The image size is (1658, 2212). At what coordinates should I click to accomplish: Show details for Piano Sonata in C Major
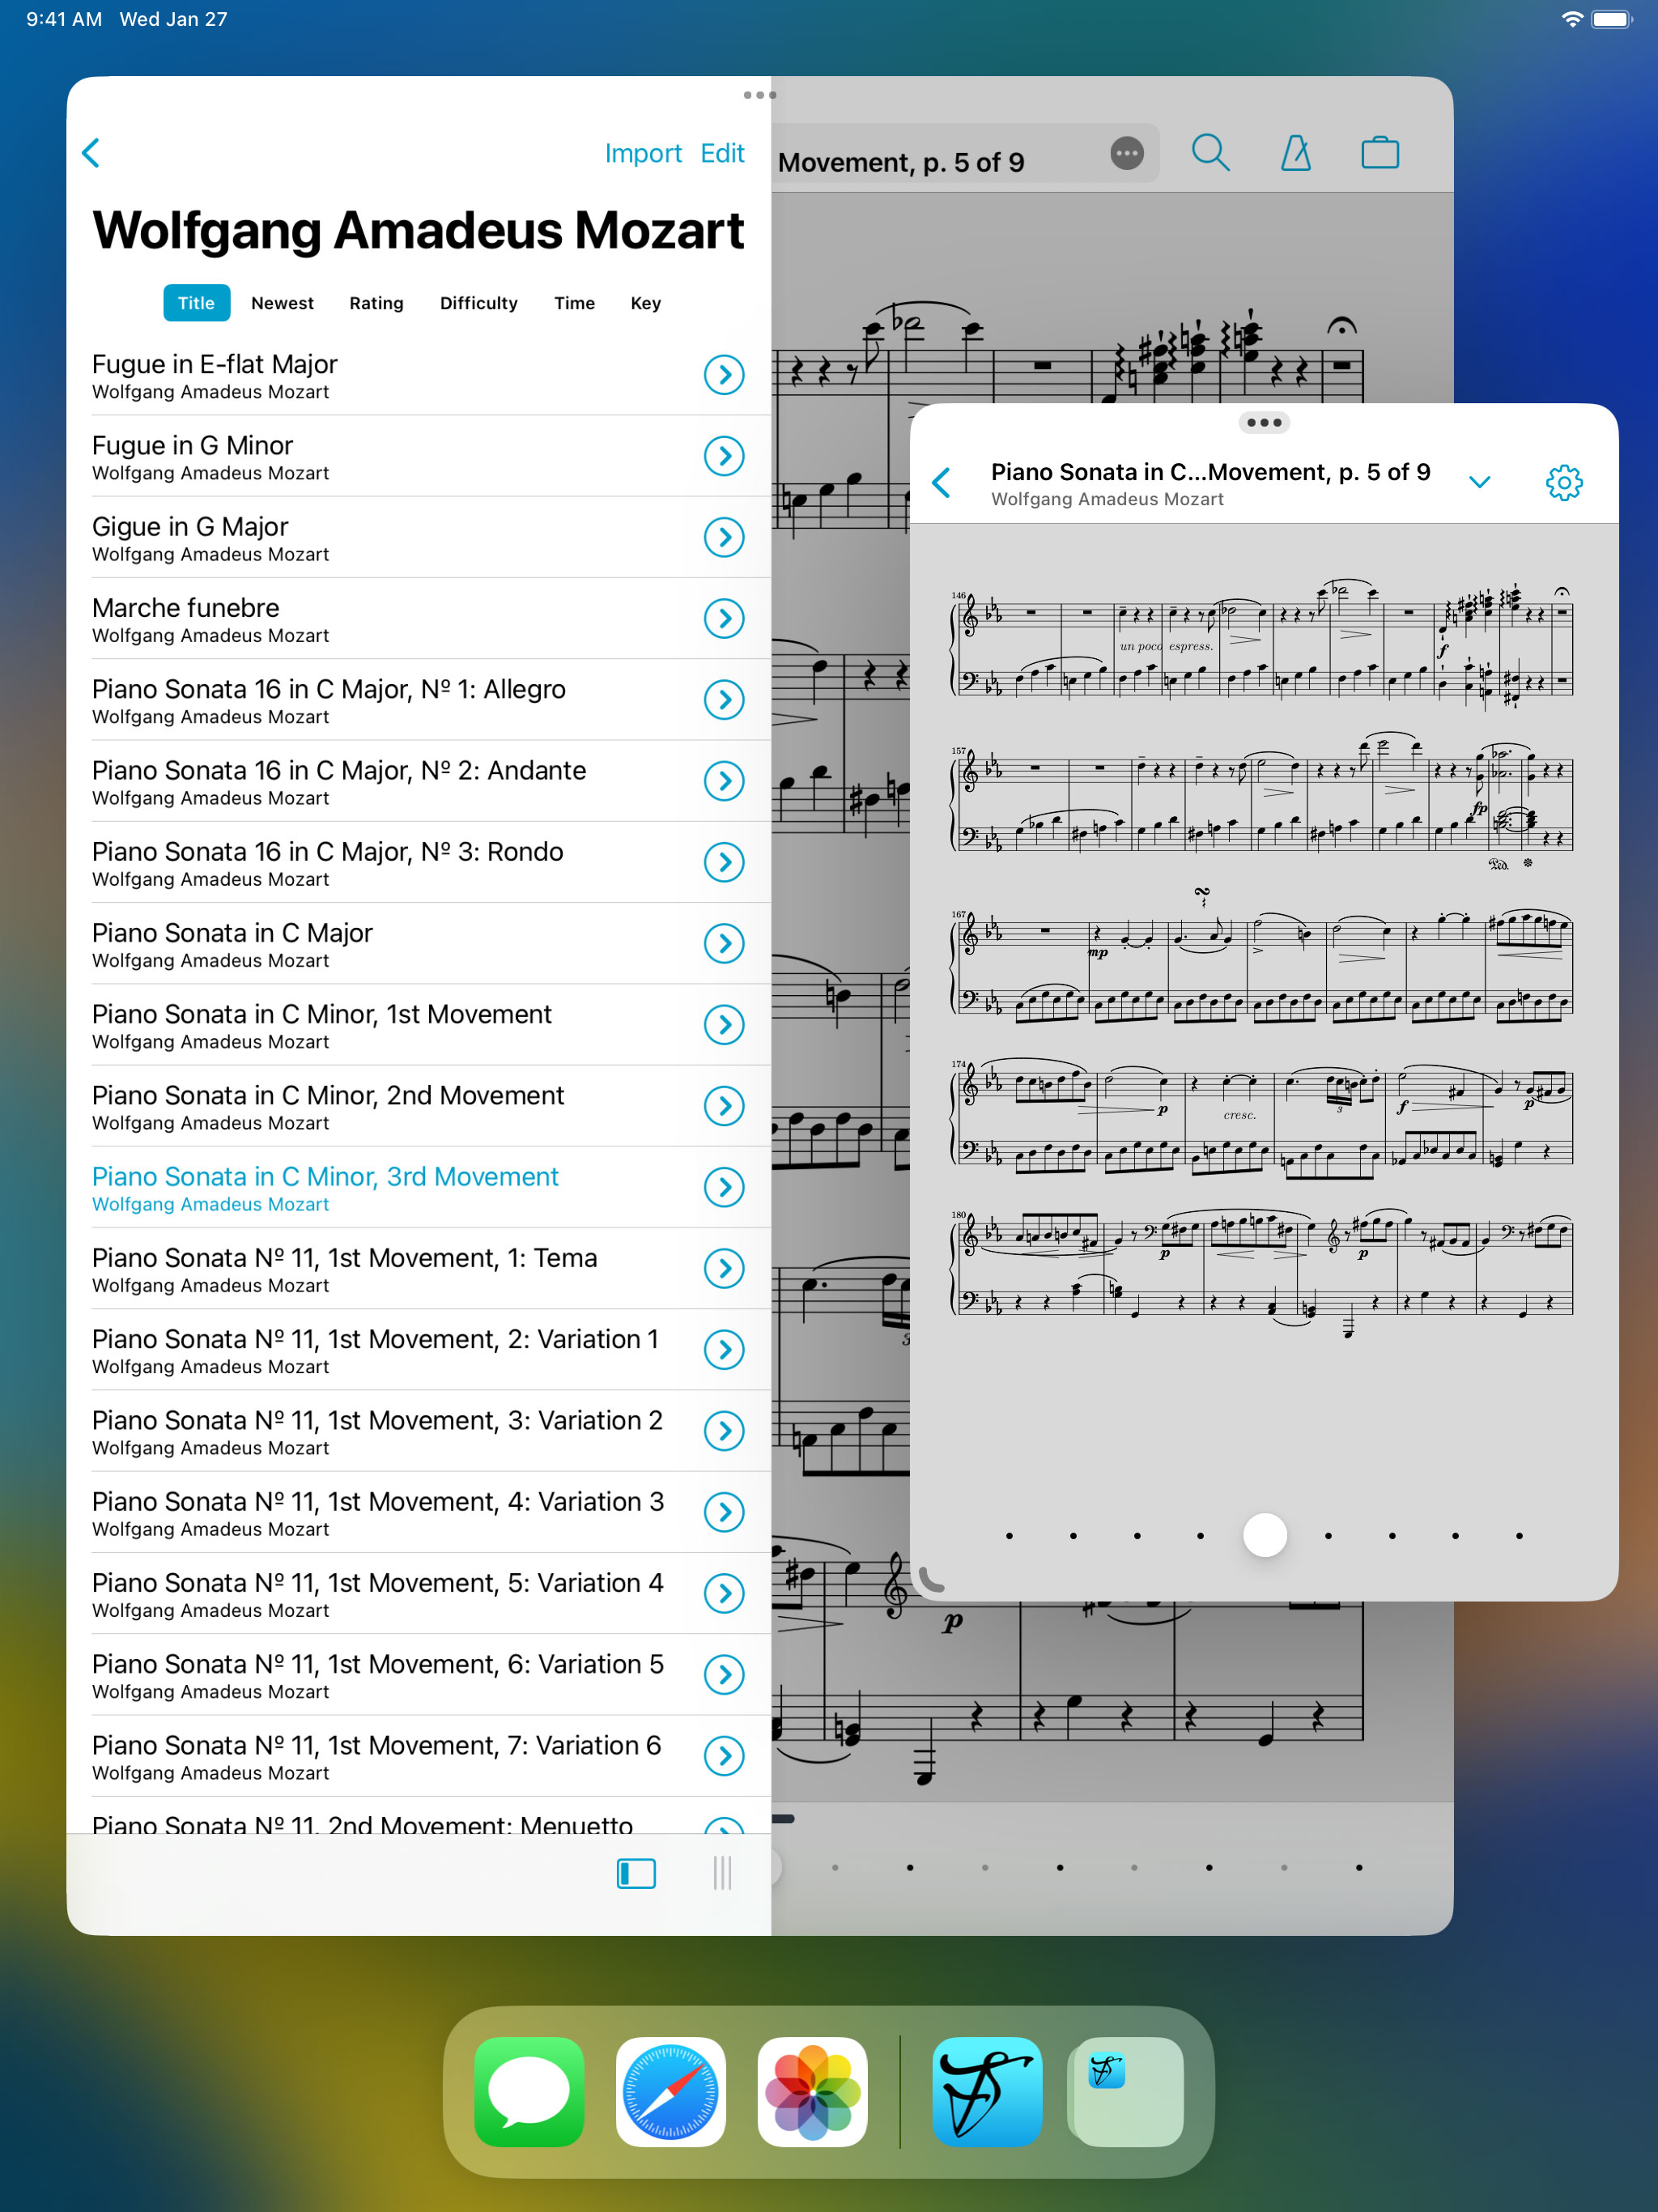(724, 943)
